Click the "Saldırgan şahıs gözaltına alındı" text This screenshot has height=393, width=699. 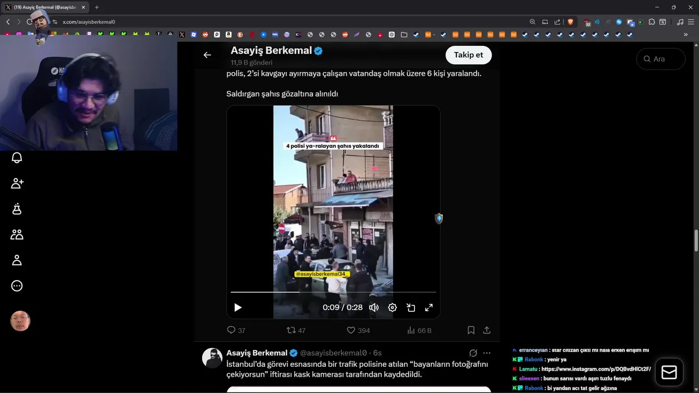282,94
